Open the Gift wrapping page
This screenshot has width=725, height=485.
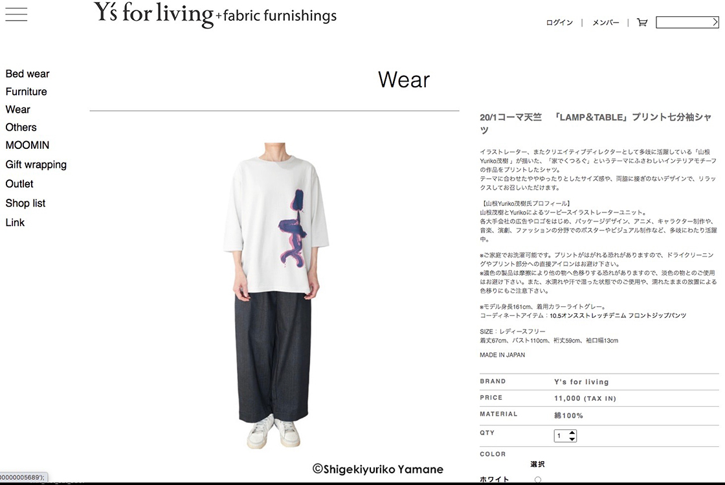[36, 164]
